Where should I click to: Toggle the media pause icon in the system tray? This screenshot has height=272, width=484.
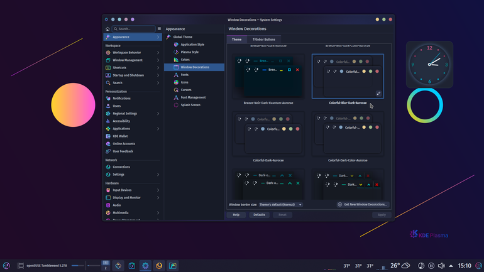(x=431, y=266)
